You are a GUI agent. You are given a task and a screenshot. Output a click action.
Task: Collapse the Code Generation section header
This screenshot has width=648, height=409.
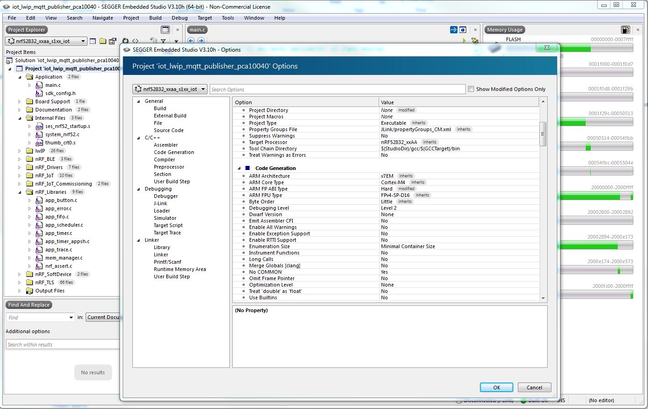tap(239, 168)
